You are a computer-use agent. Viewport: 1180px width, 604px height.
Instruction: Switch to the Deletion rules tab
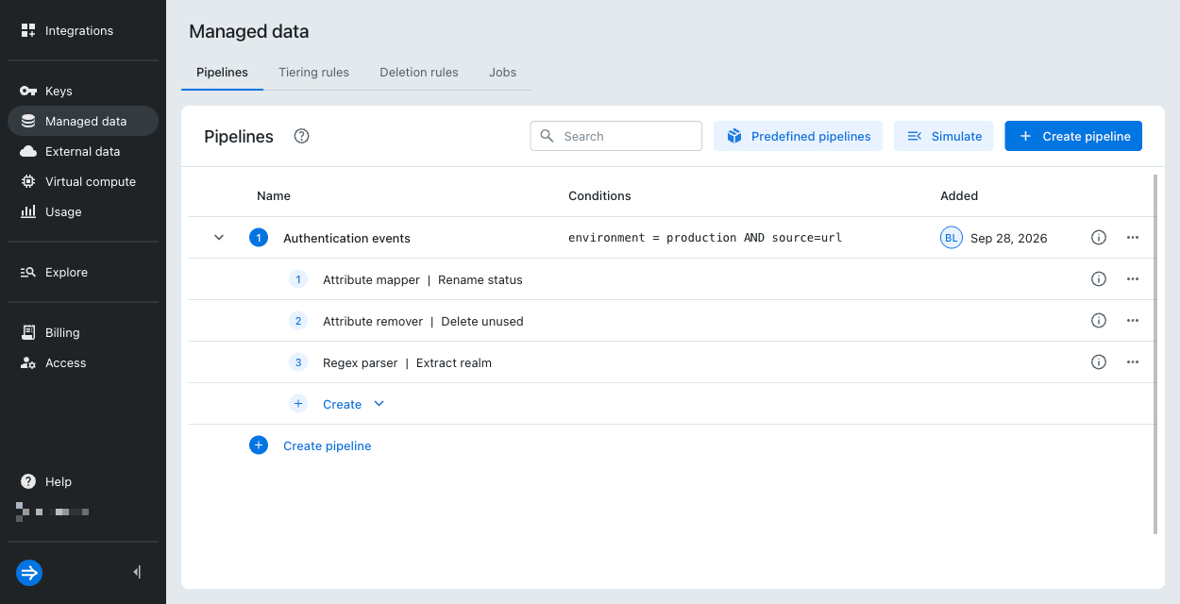pos(419,73)
